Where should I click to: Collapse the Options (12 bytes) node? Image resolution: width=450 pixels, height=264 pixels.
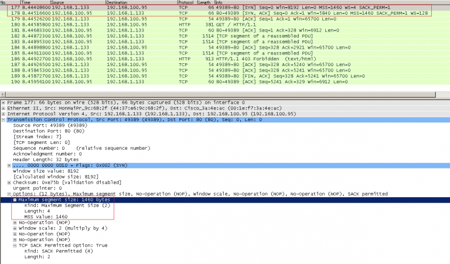[x=9, y=194]
